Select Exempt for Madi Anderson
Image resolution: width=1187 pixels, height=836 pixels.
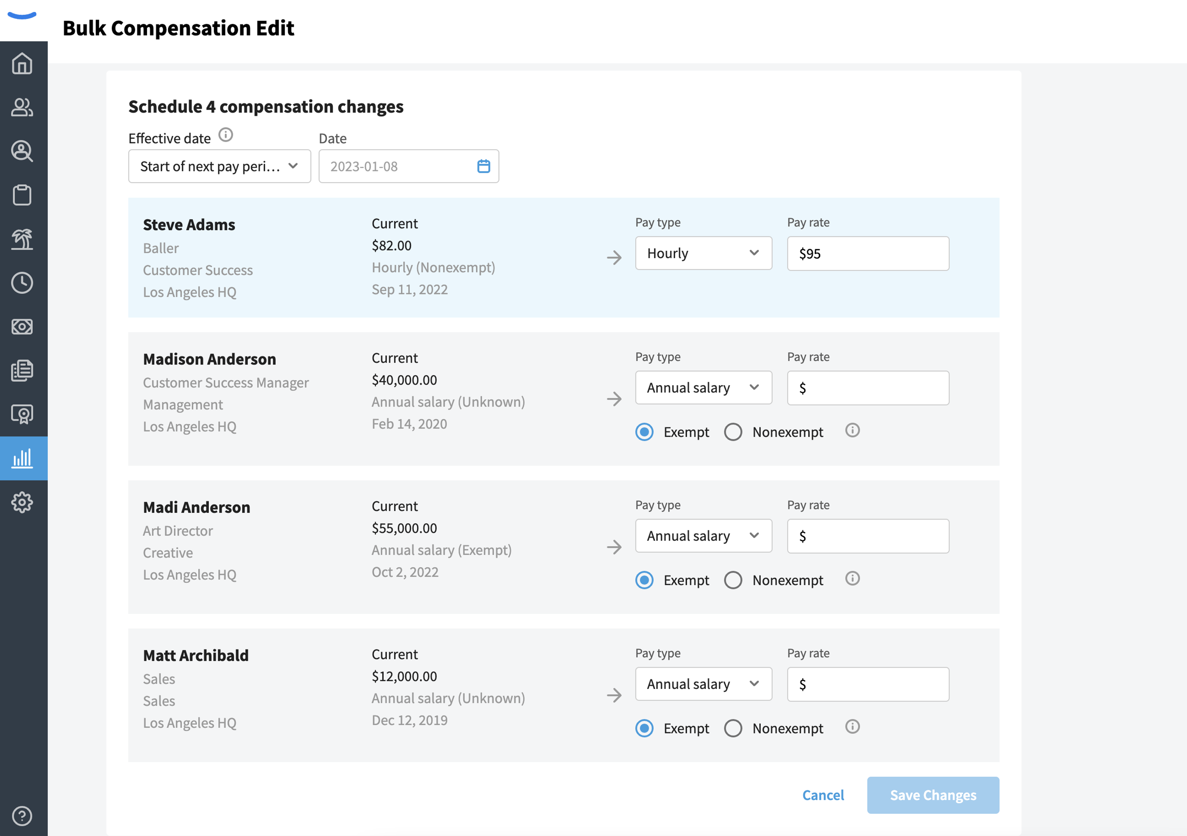(x=645, y=580)
